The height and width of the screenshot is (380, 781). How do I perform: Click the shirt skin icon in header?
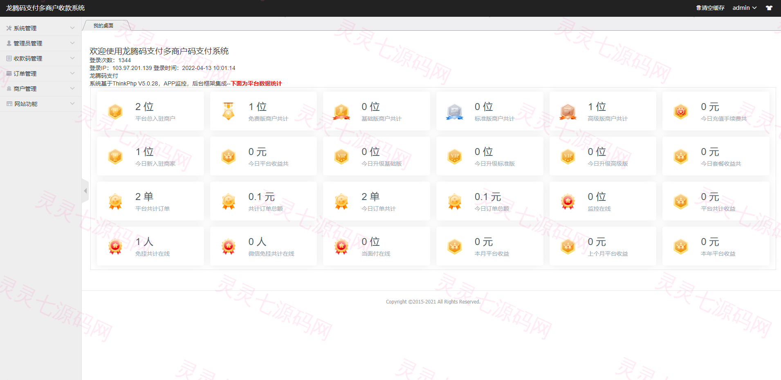(769, 8)
